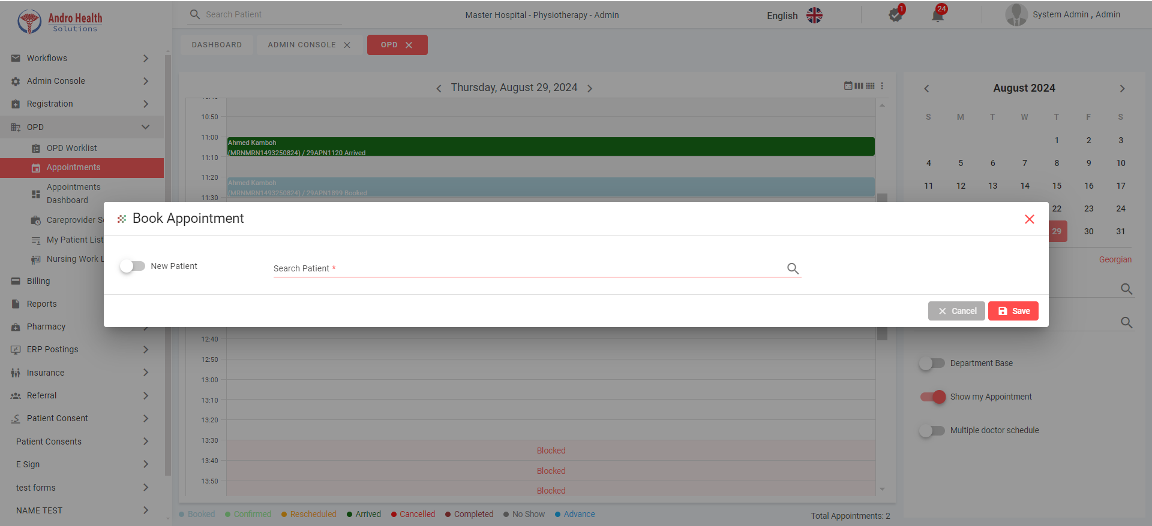The width and height of the screenshot is (1152, 526).
Task: Click the system admin avatar icon
Action: (x=1016, y=15)
